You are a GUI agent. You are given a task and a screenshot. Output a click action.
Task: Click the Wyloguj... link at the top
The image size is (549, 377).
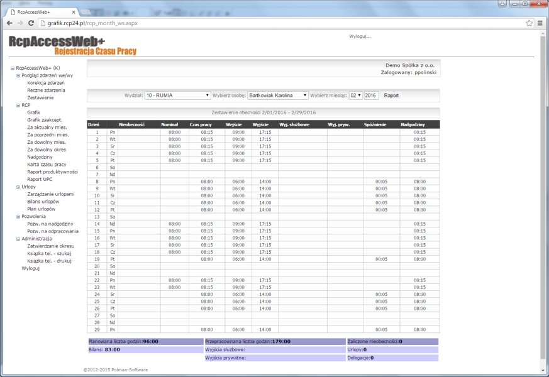pyautogui.click(x=360, y=36)
